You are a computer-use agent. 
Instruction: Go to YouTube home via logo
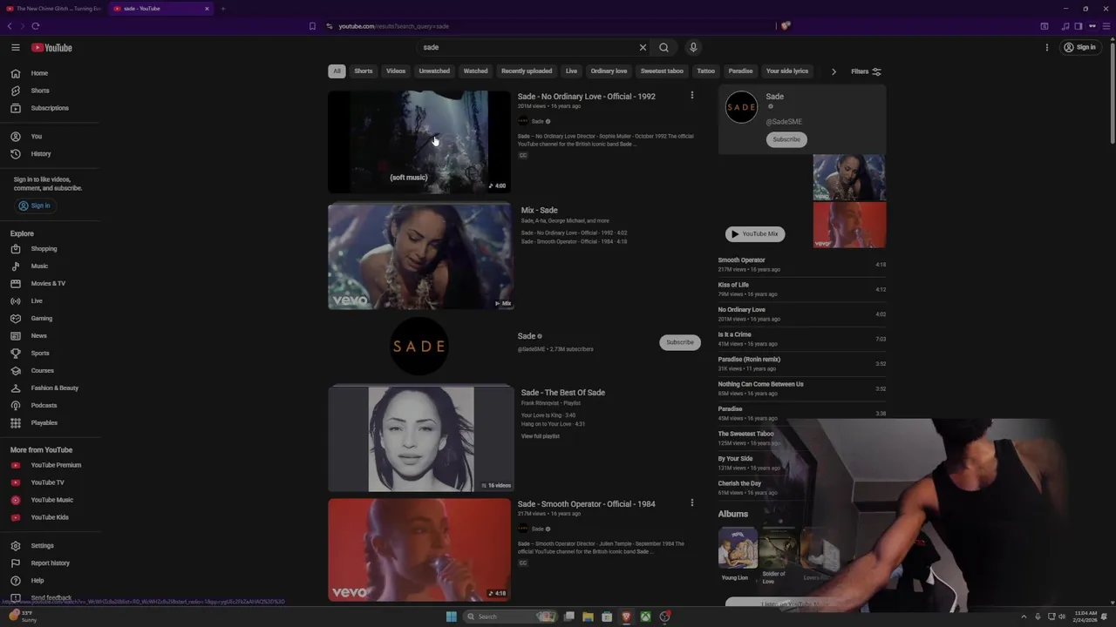(51, 47)
